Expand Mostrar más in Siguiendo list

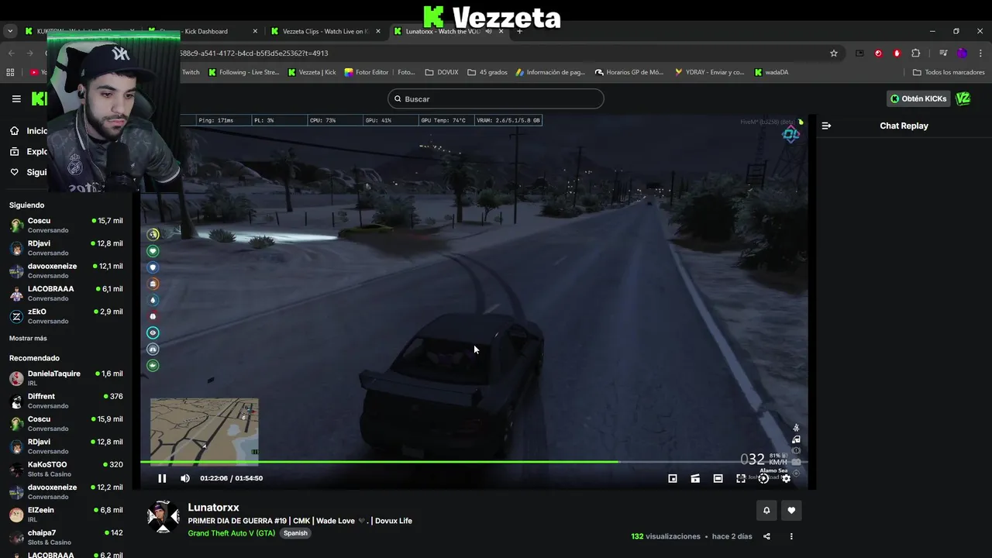click(x=28, y=339)
